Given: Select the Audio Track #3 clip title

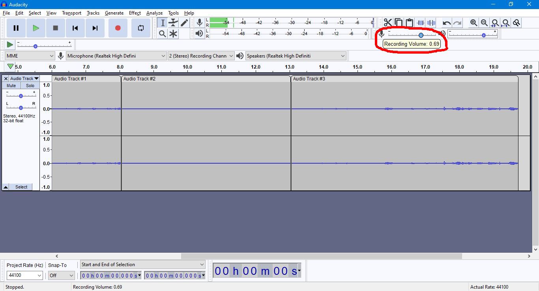Looking at the screenshot, I should pos(309,79).
